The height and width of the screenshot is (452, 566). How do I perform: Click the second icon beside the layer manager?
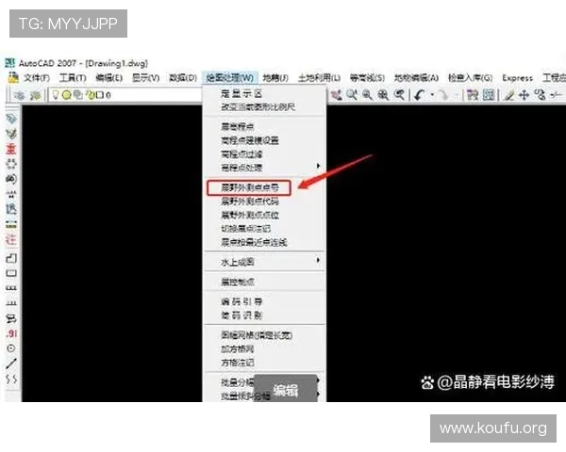tap(36, 95)
